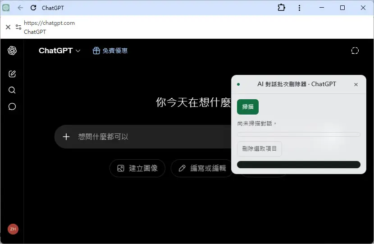This screenshot has width=374, height=244.
Task: Open the ZH profile avatar
Action: [x=13, y=229]
